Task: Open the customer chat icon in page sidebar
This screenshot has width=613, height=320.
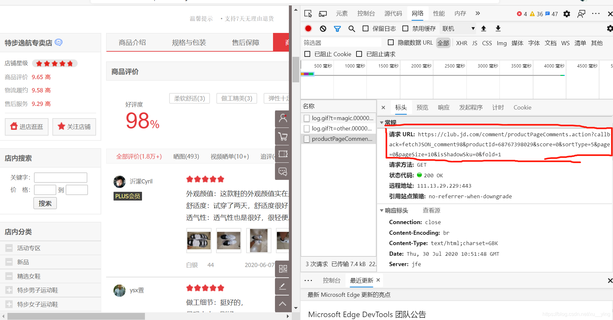Action: [x=283, y=171]
